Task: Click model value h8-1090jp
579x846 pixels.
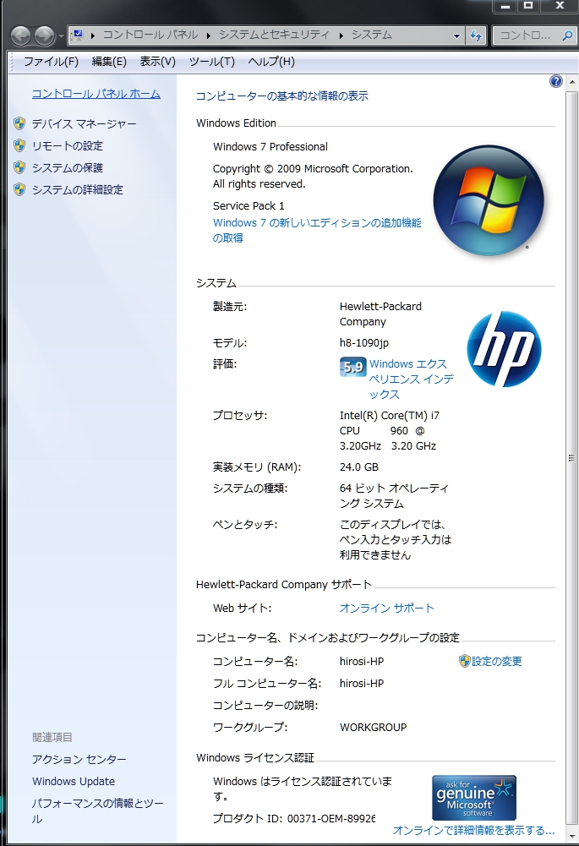Action: click(x=364, y=343)
